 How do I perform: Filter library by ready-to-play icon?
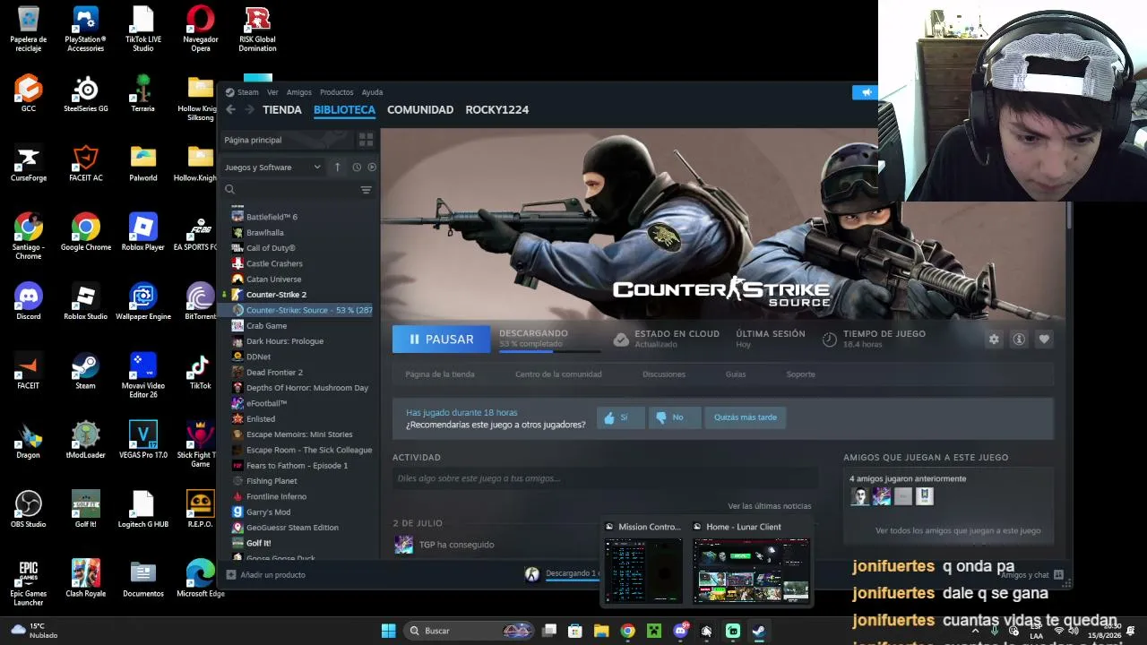(x=372, y=168)
